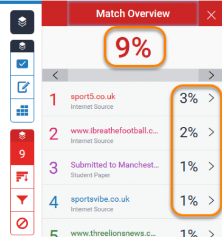The height and width of the screenshot is (237, 222).
Task: Expand sport5.co.uk 3% match breakdown
Action: tap(211, 98)
